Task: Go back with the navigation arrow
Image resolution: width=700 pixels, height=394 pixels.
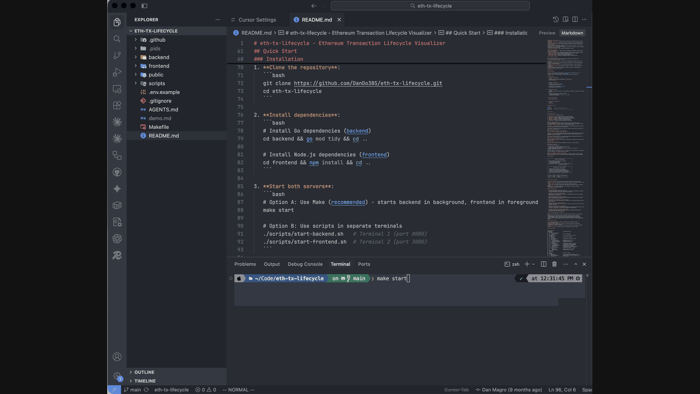Action: pyautogui.click(x=313, y=5)
